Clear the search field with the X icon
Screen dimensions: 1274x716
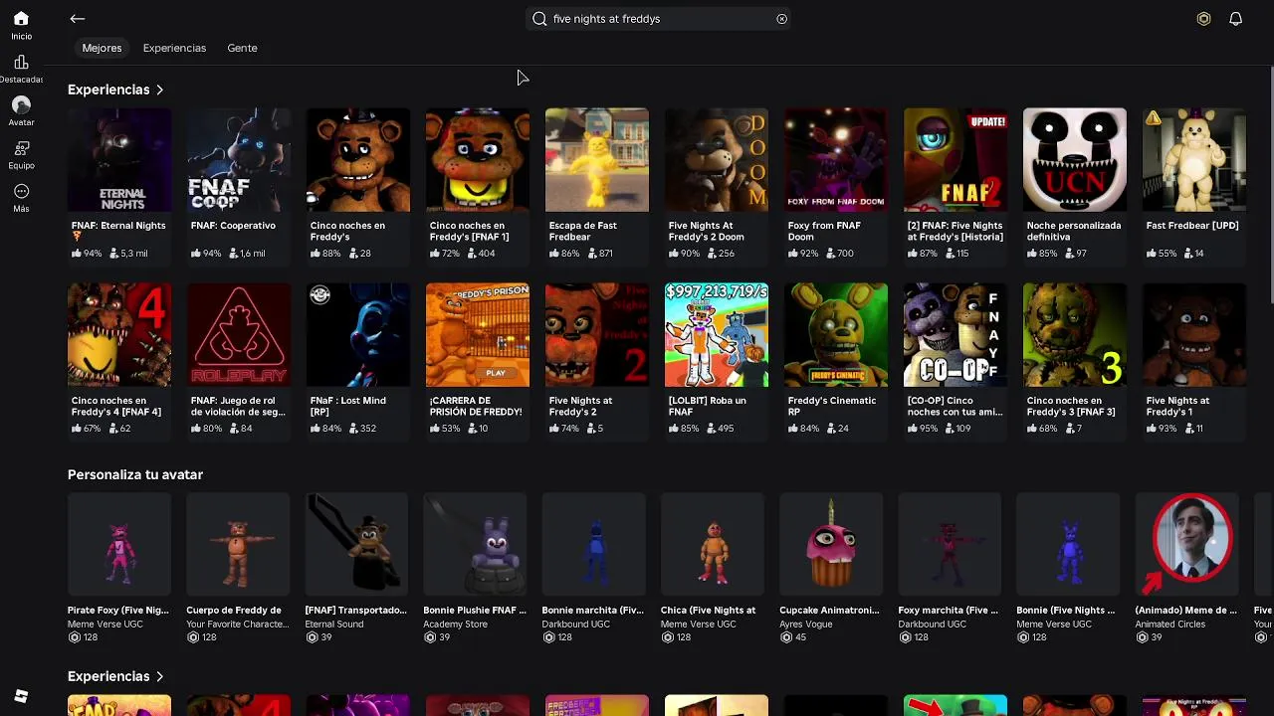(781, 19)
